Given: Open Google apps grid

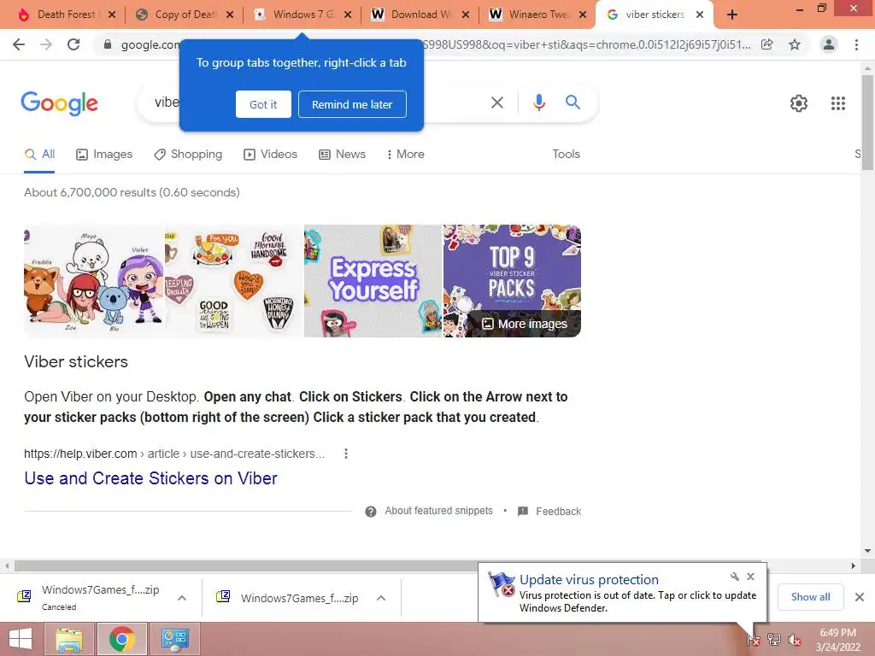Looking at the screenshot, I should (x=837, y=103).
